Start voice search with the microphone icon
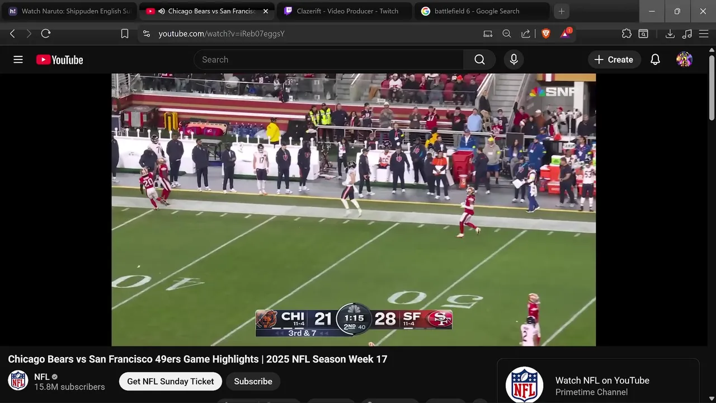 [514, 59]
